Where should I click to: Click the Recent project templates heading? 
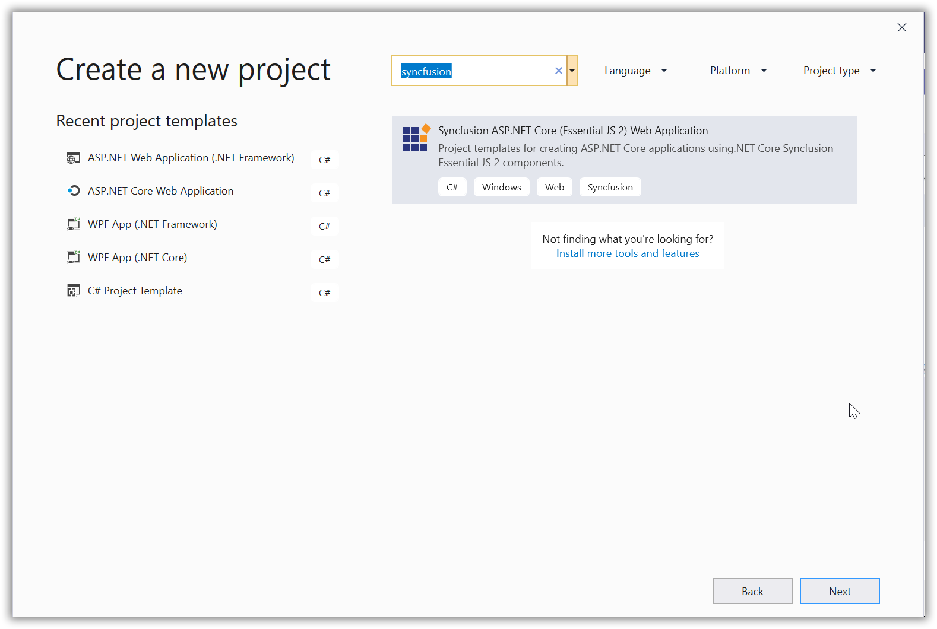point(147,121)
